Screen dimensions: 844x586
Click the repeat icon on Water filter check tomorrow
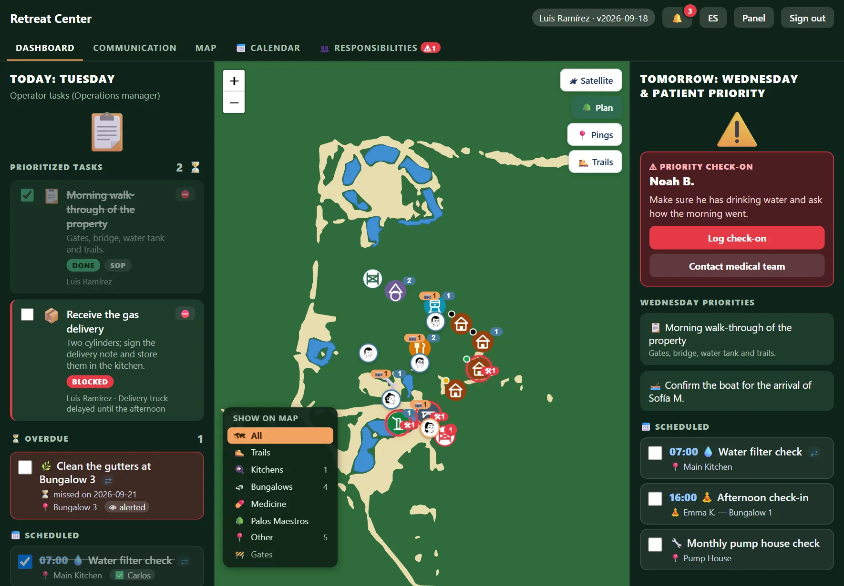(x=814, y=453)
